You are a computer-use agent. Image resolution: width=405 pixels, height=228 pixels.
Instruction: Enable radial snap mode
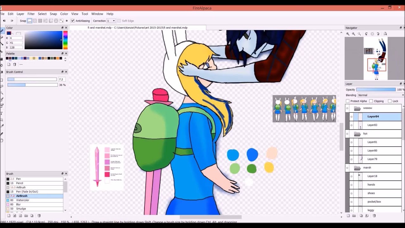coord(51,21)
